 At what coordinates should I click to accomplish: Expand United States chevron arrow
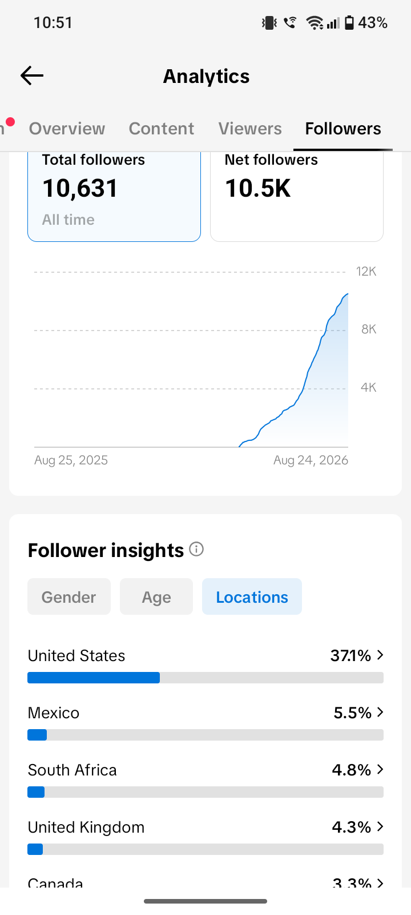point(380,655)
